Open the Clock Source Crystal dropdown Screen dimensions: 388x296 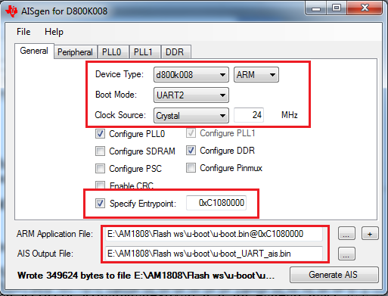point(191,115)
